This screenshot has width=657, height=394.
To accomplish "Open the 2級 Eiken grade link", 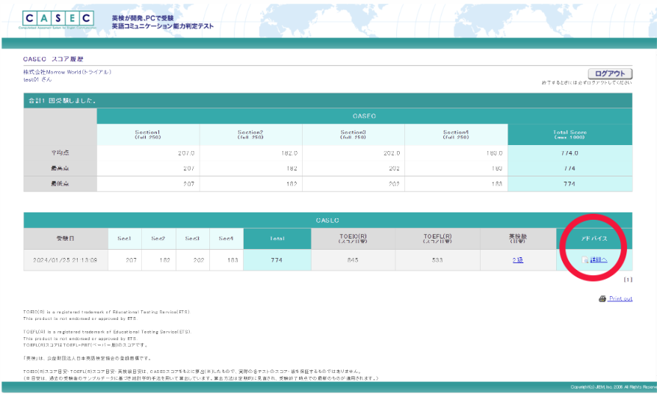I will [x=517, y=259].
